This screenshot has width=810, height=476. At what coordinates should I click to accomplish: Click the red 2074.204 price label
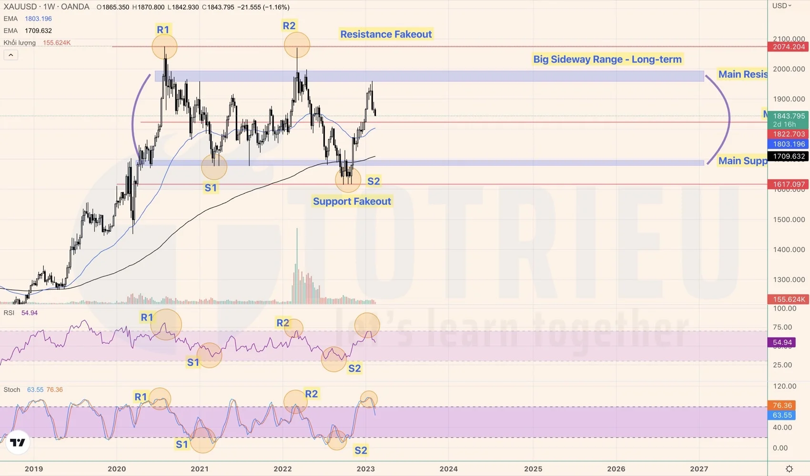click(788, 47)
